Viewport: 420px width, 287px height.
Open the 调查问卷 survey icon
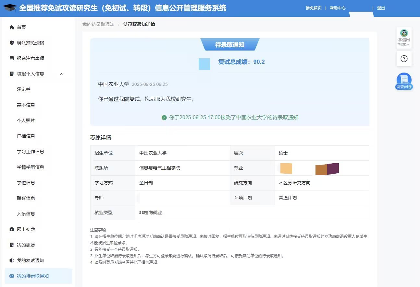tap(404, 81)
